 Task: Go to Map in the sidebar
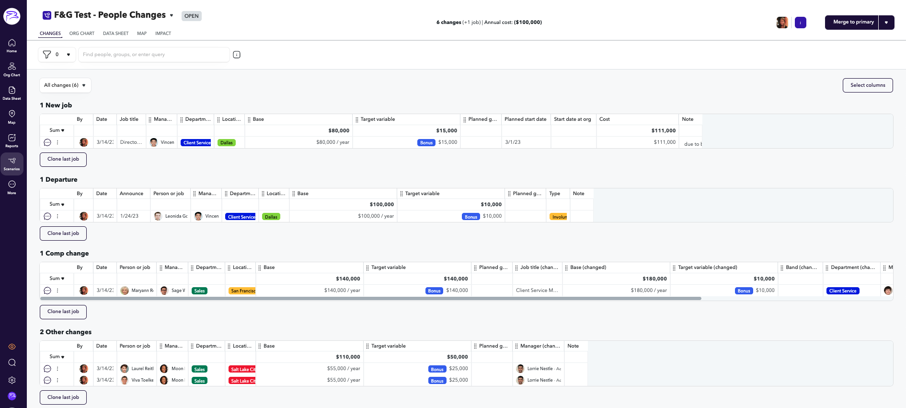tap(12, 117)
